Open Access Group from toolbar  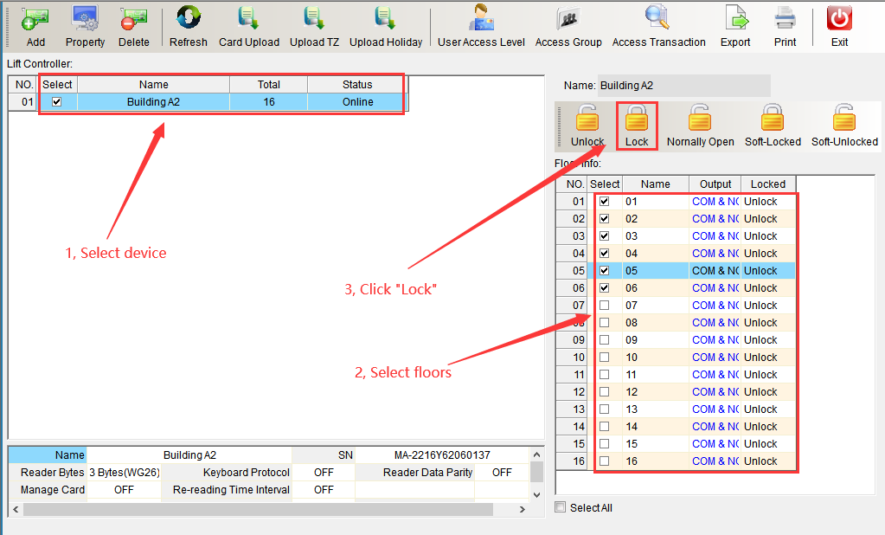point(568,19)
